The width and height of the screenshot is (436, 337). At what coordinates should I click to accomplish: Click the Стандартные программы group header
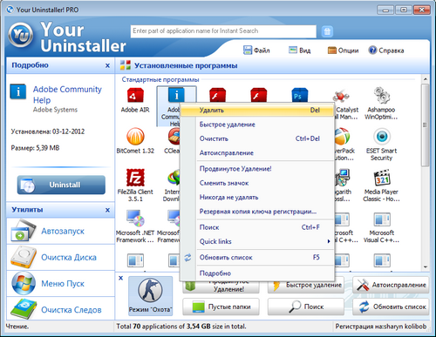160,79
